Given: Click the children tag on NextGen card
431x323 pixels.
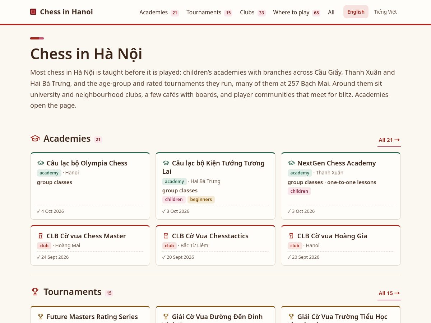Looking at the screenshot, I should click(x=299, y=191).
